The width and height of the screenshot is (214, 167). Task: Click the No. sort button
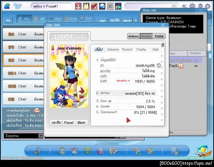(x=8, y=20)
